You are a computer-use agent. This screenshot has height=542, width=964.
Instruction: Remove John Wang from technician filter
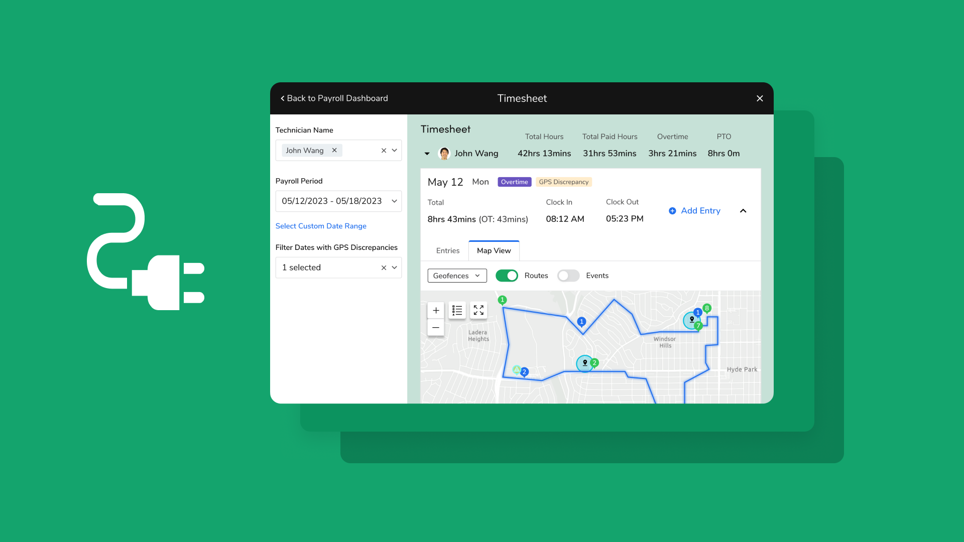pos(334,150)
